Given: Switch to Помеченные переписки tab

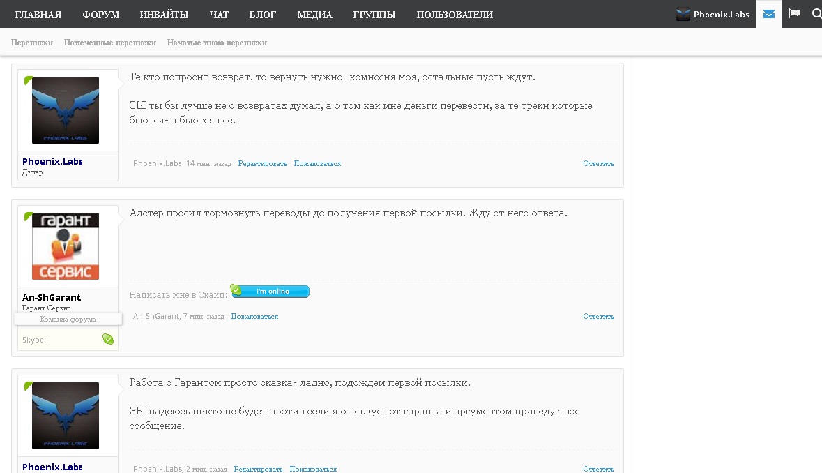Looking at the screenshot, I should [109, 43].
